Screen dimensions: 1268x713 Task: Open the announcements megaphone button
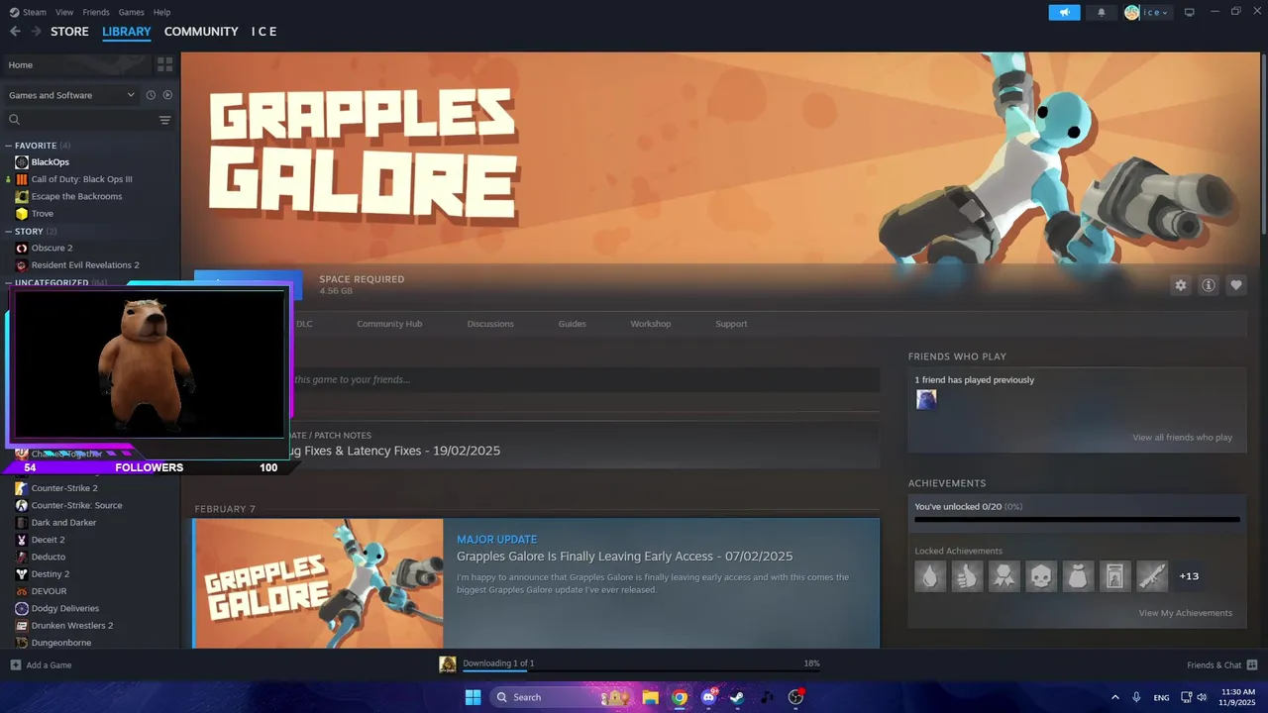[1064, 13]
